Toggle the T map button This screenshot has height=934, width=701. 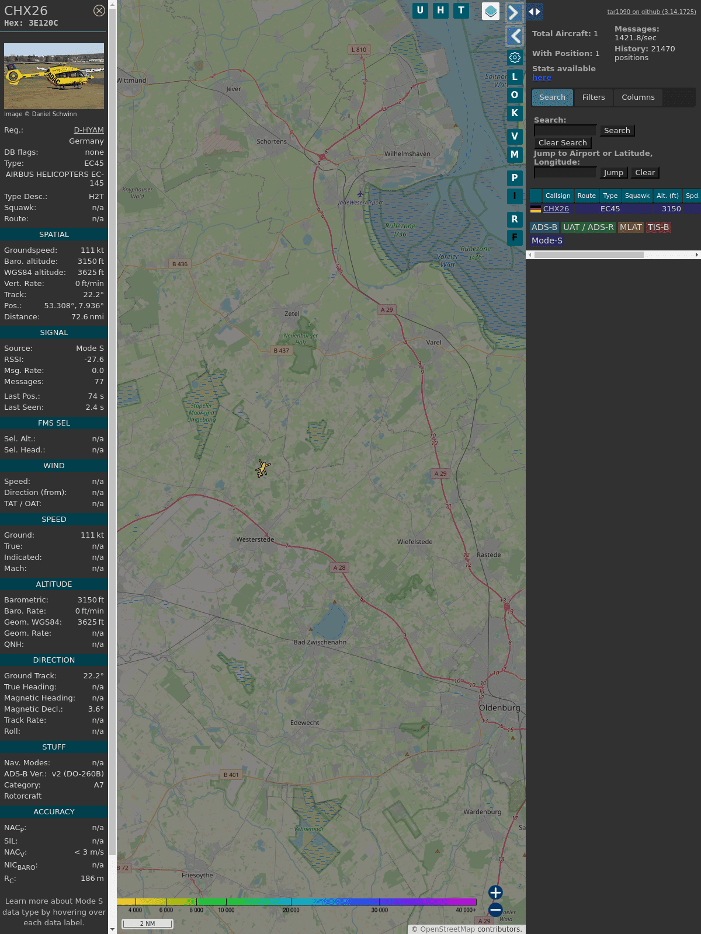click(461, 11)
